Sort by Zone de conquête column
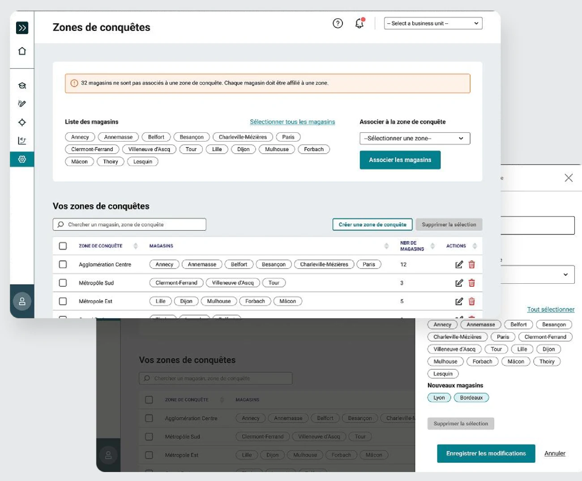This screenshot has height=481, width=582. click(x=136, y=246)
